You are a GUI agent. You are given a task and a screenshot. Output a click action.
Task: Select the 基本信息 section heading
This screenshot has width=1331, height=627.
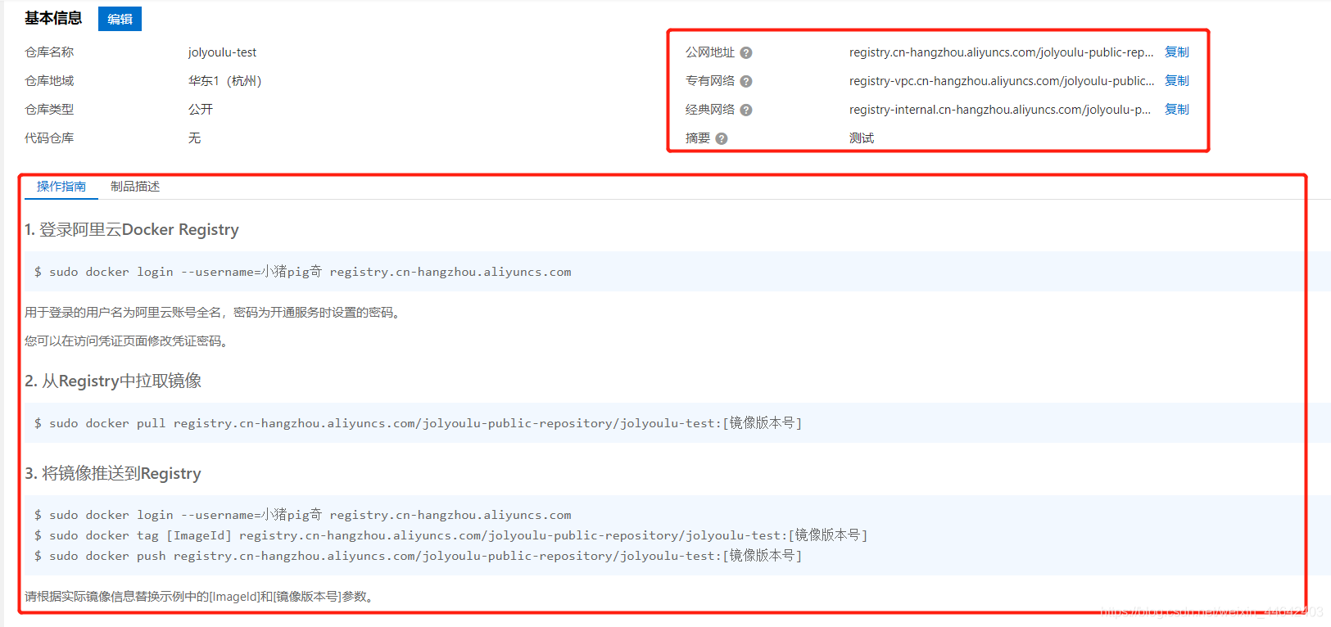53,18
